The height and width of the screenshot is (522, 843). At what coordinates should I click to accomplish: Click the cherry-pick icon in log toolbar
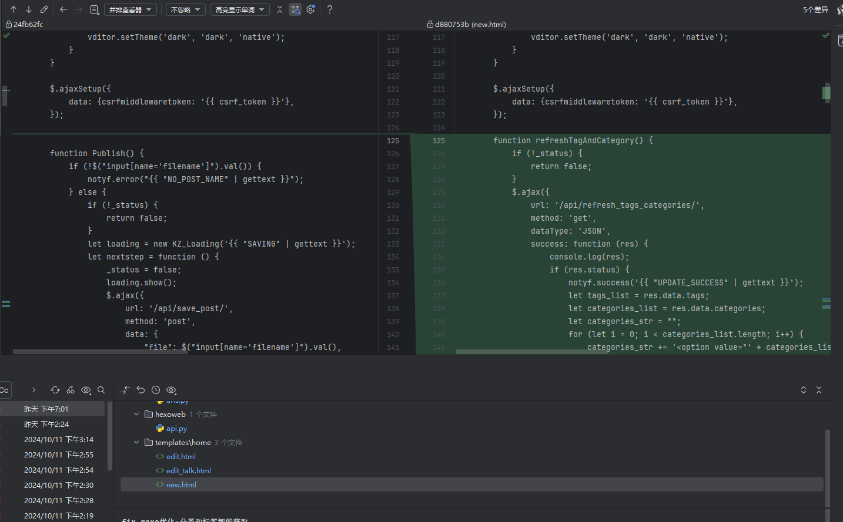pos(71,390)
